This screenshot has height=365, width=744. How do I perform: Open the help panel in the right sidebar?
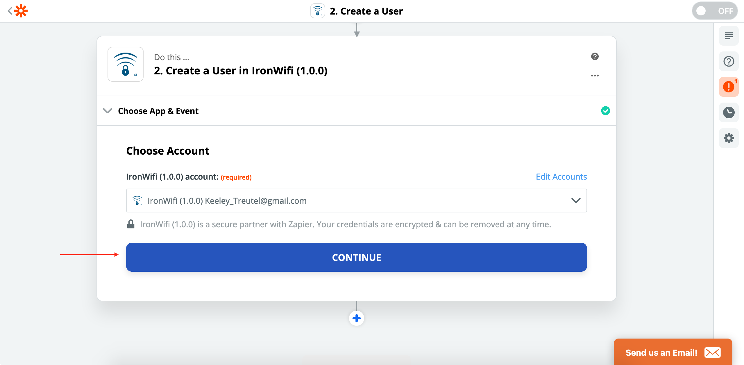coord(729,61)
